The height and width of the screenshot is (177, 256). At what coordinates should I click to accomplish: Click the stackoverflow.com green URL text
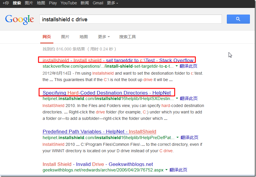coord(108,66)
